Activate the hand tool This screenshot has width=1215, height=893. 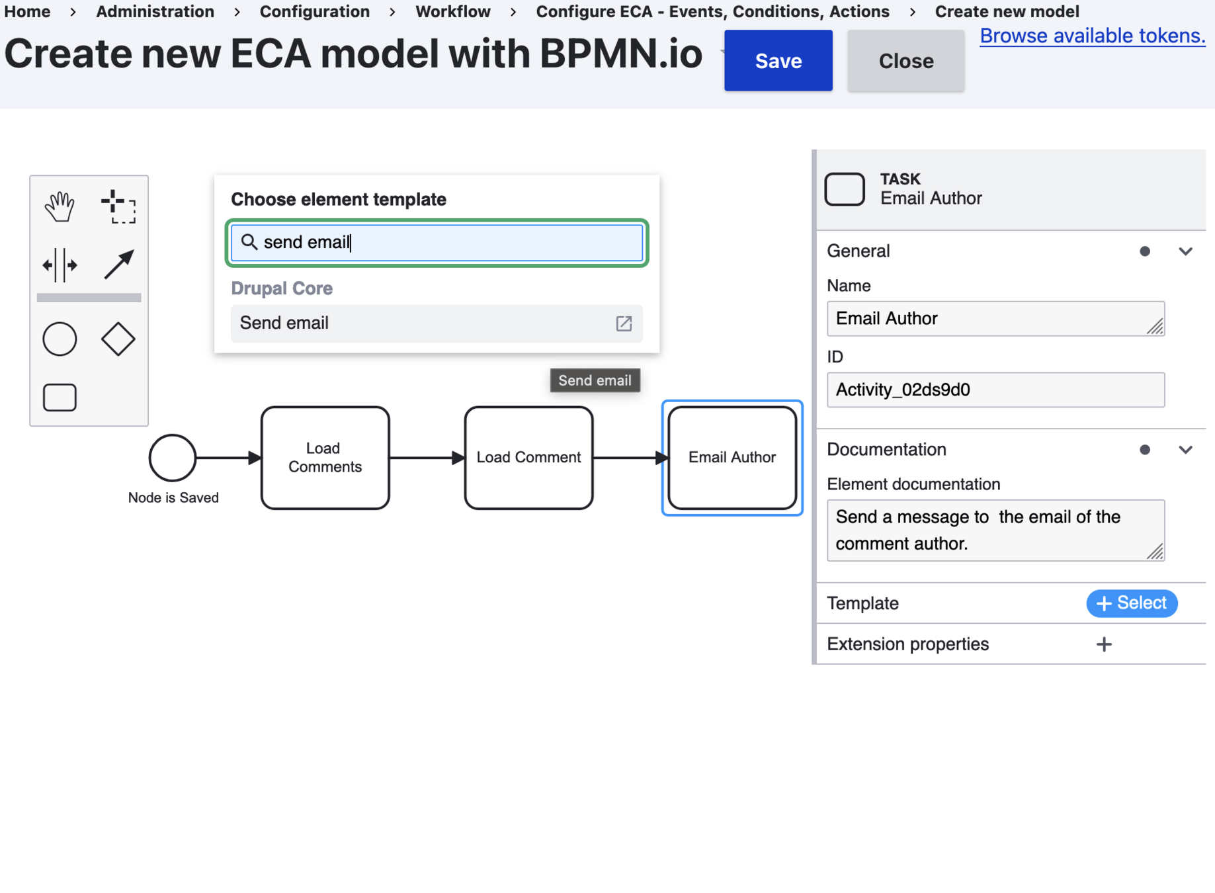click(60, 207)
